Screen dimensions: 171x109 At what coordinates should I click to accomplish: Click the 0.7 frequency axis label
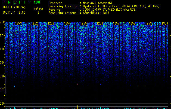click(x=2, y=90)
